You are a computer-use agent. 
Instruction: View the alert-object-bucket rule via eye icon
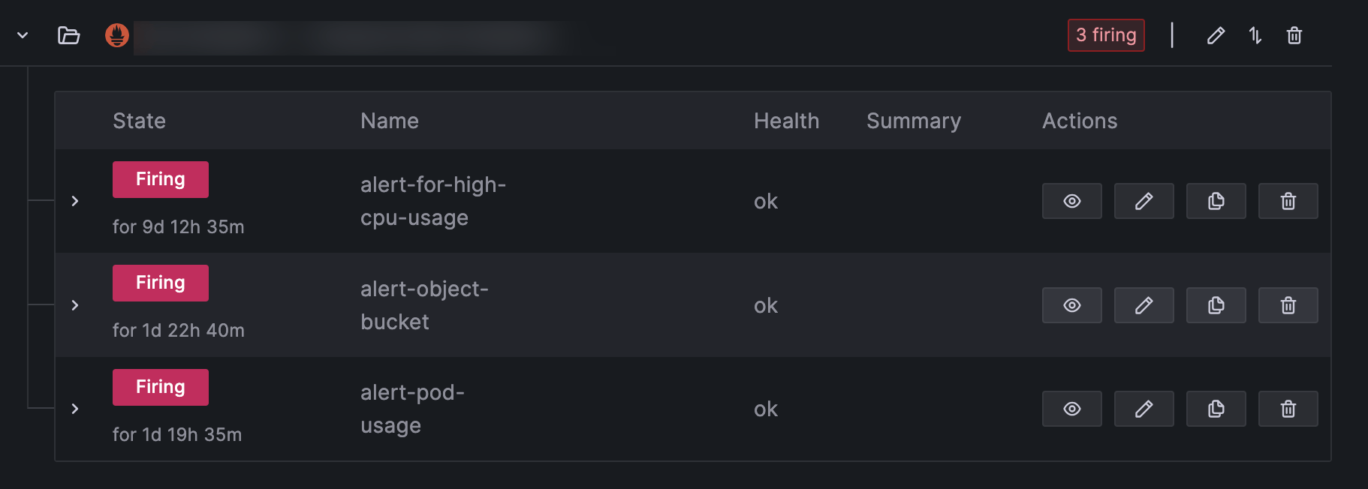(x=1071, y=305)
